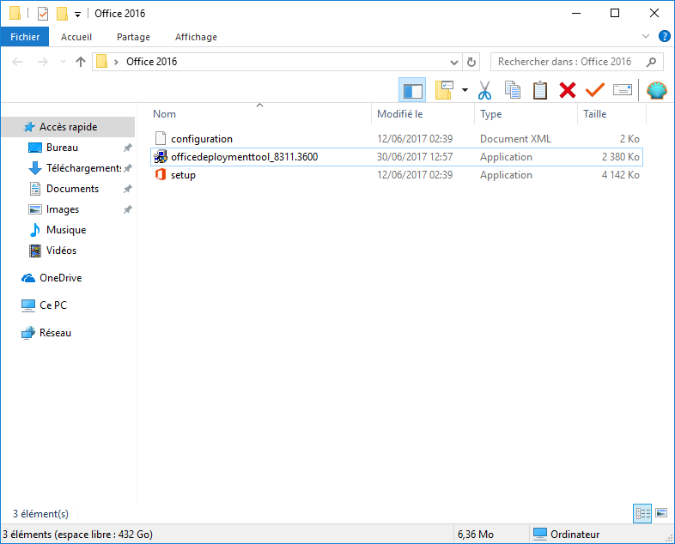This screenshot has height=544, width=675.
Task: Select the setup application file
Action: (397, 175)
